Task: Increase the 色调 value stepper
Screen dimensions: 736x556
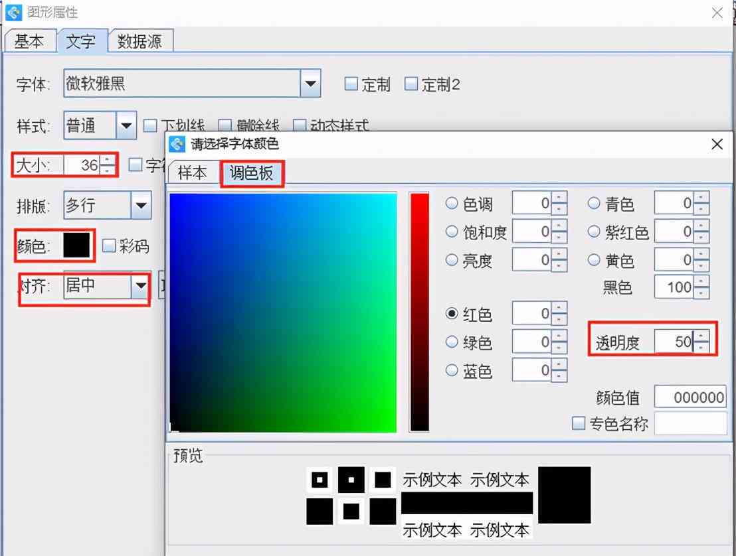Action: click(559, 197)
